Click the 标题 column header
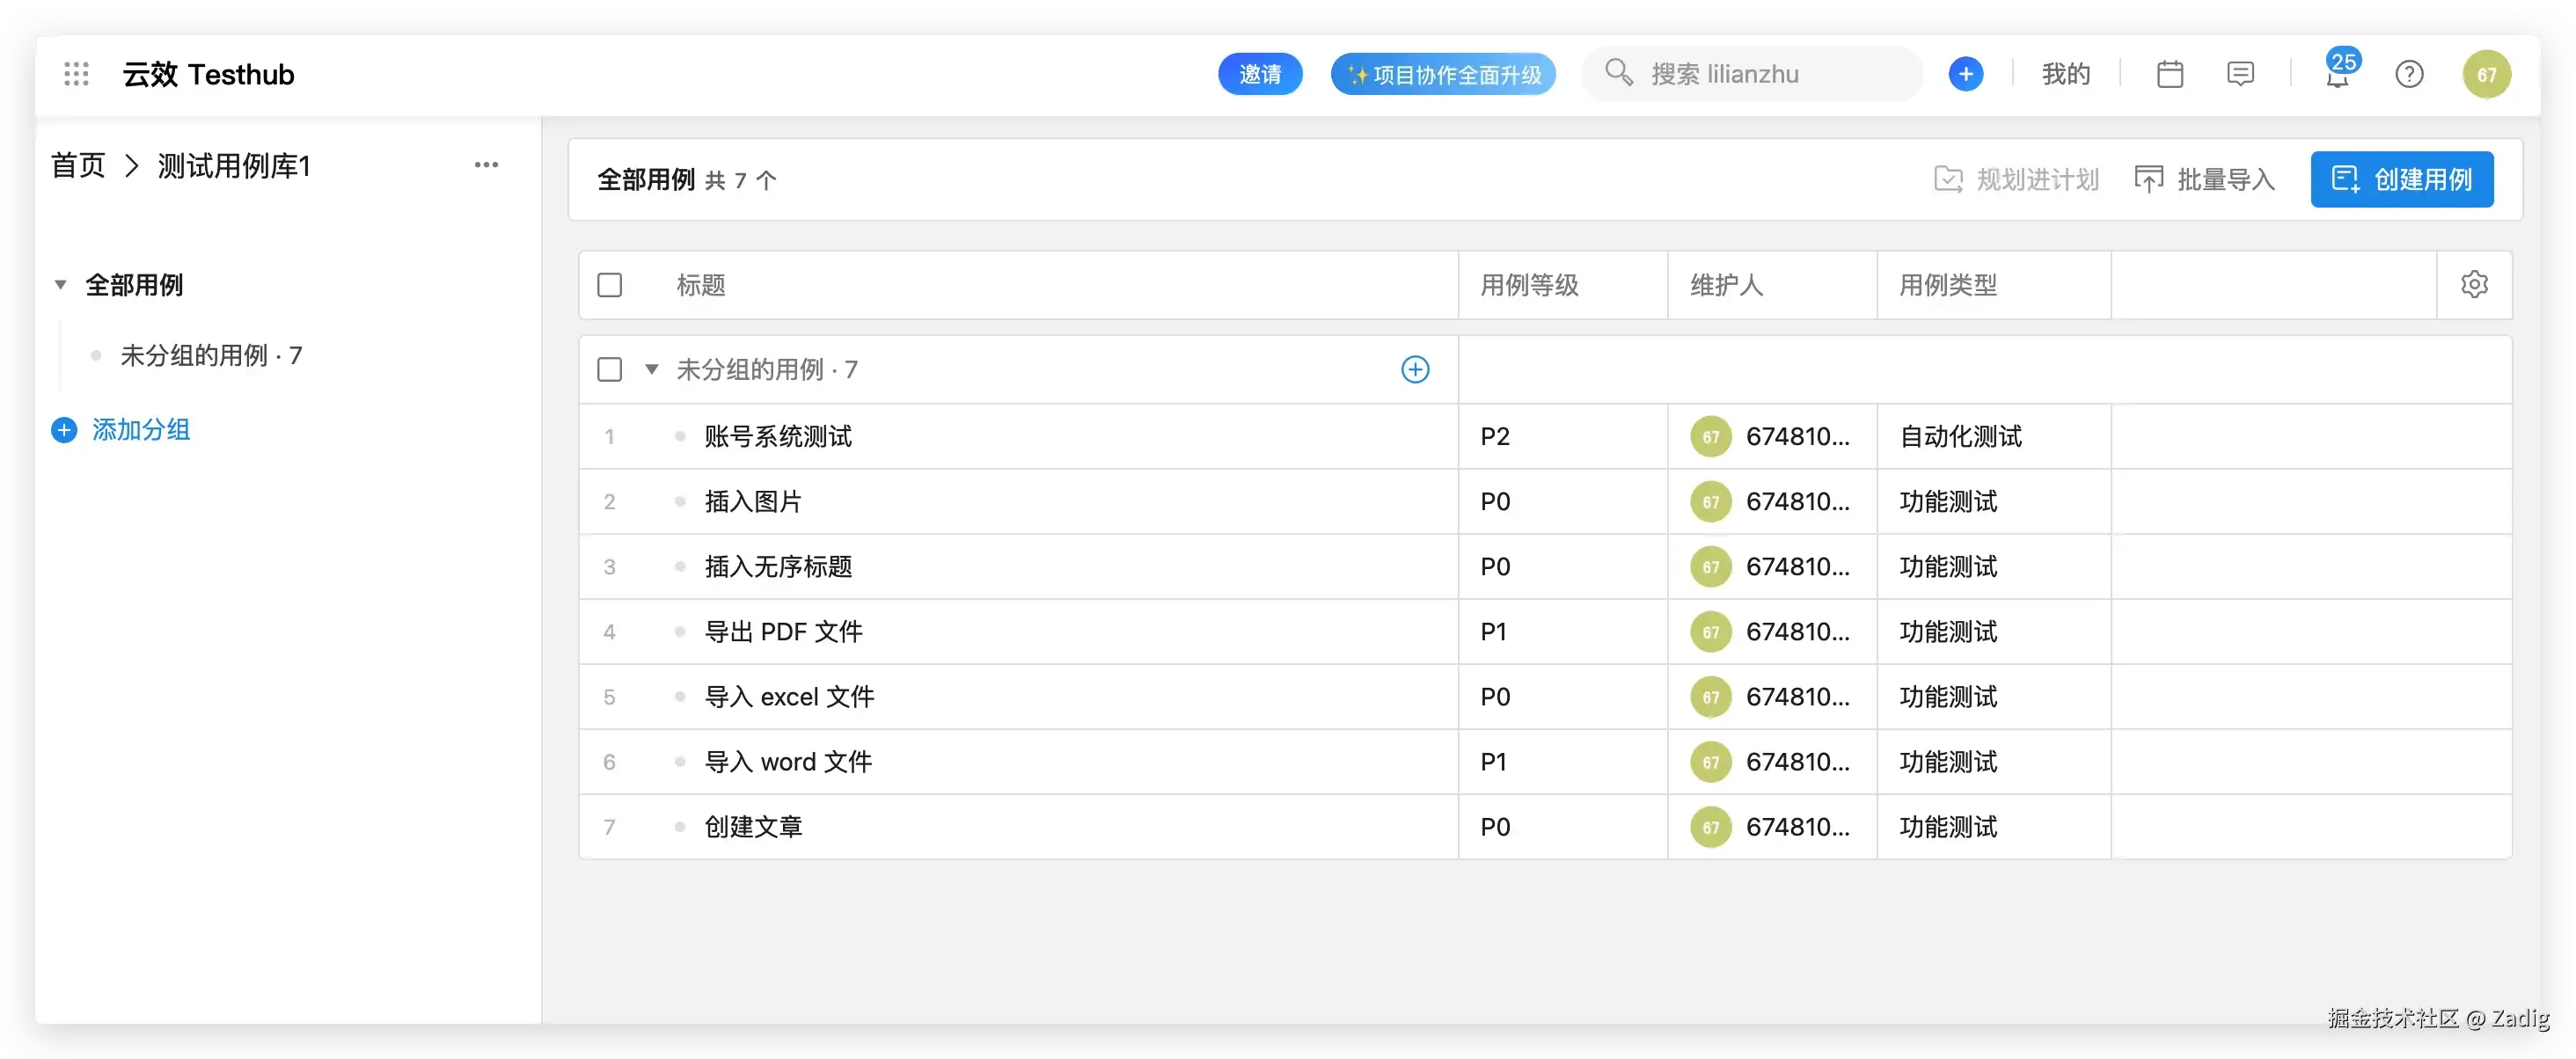Image resolution: width=2576 pixels, height=1059 pixels. (701, 285)
